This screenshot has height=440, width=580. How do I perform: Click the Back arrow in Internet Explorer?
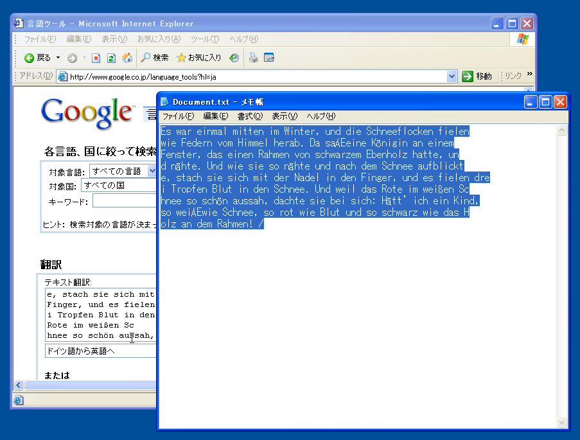[x=37, y=58]
